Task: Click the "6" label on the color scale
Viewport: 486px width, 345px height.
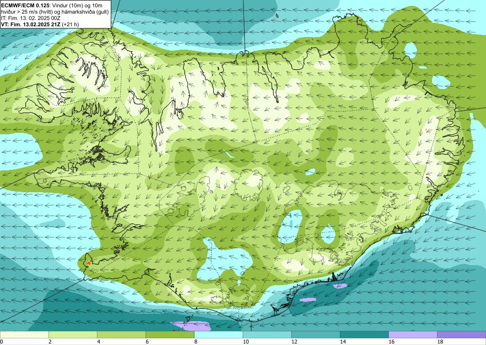Action: click(147, 342)
